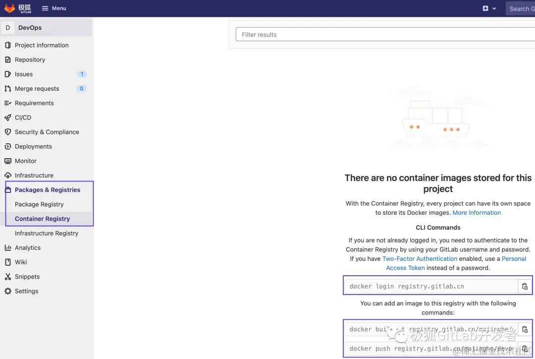Select the docker build command field

(x=431, y=329)
